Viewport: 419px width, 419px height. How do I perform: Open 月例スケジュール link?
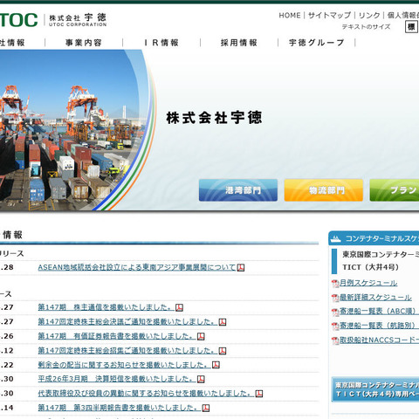coord(368,283)
